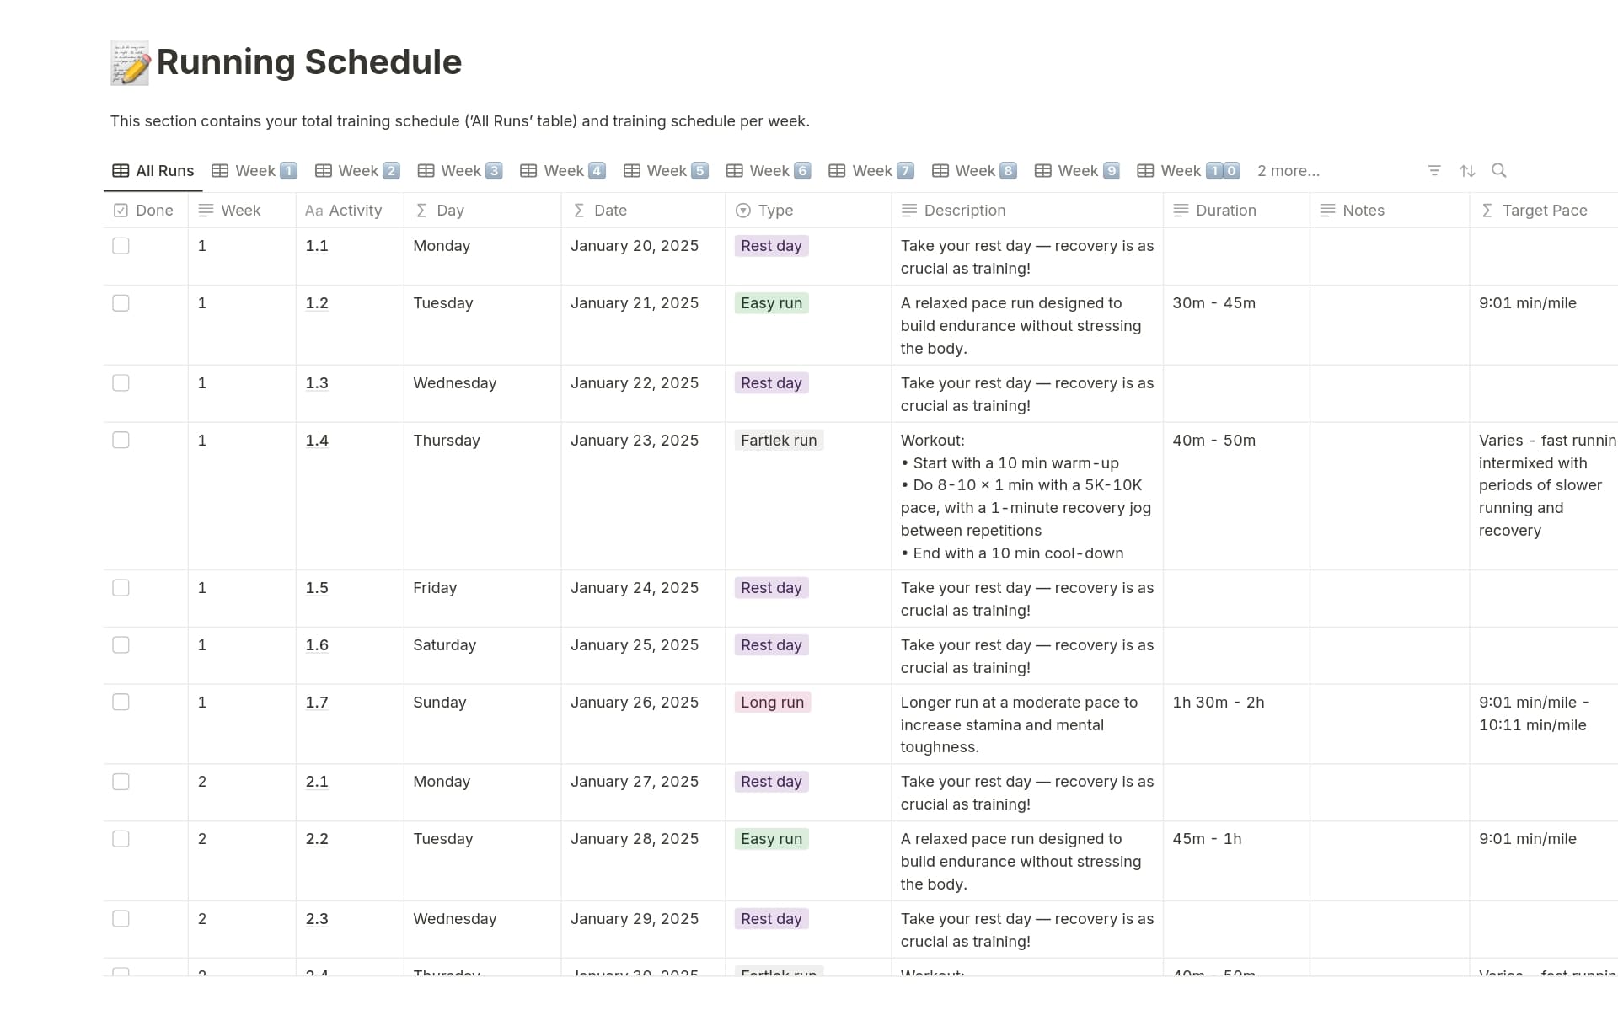Switch to the Week 8 tab
The width and height of the screenshot is (1618, 1010).
click(x=974, y=171)
